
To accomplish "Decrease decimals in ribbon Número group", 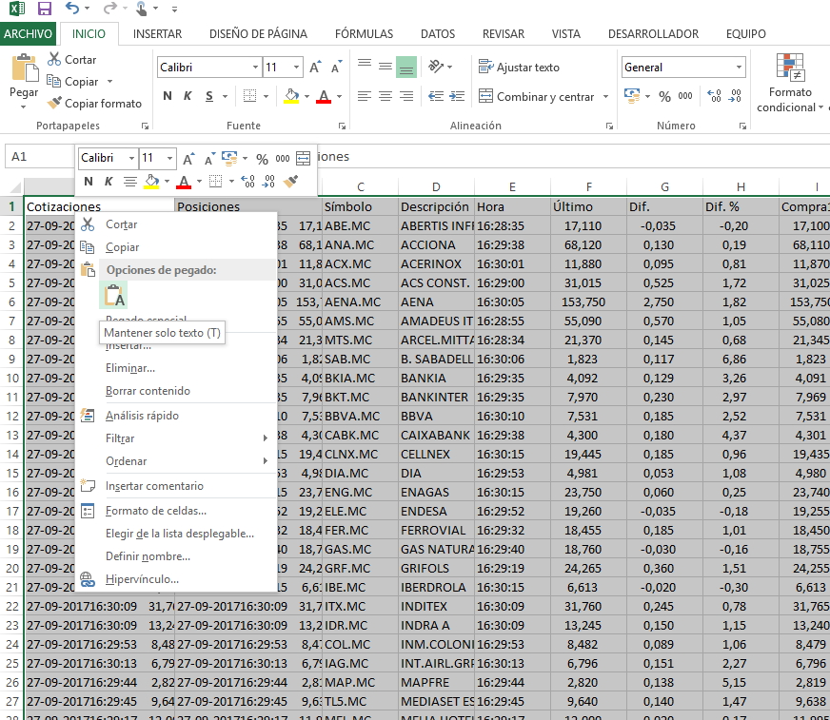I will 735,96.
